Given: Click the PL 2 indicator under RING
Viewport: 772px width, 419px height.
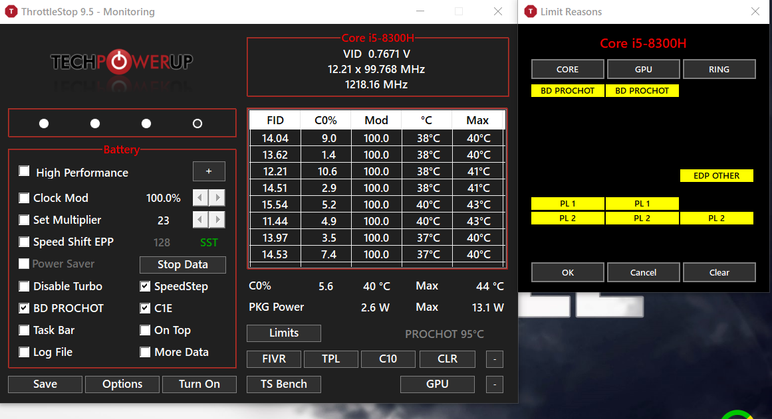Looking at the screenshot, I should [x=716, y=218].
